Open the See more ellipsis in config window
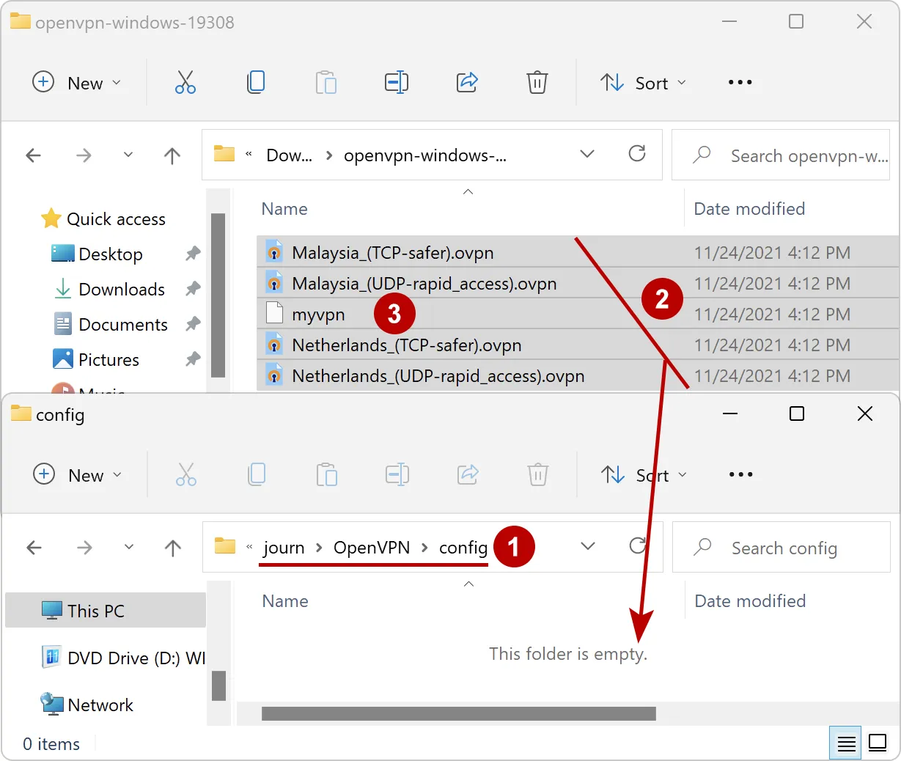Screen dimensions: 901x761 point(740,474)
